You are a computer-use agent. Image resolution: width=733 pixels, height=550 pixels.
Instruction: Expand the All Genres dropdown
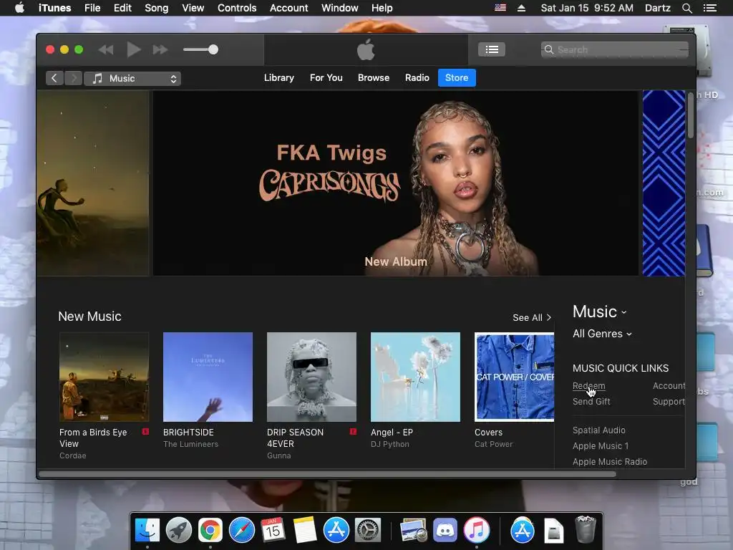tap(602, 334)
